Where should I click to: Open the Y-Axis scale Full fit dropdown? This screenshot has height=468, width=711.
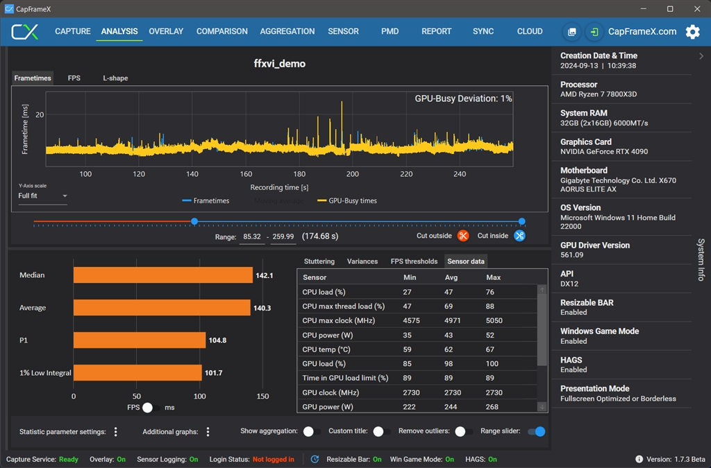43,196
